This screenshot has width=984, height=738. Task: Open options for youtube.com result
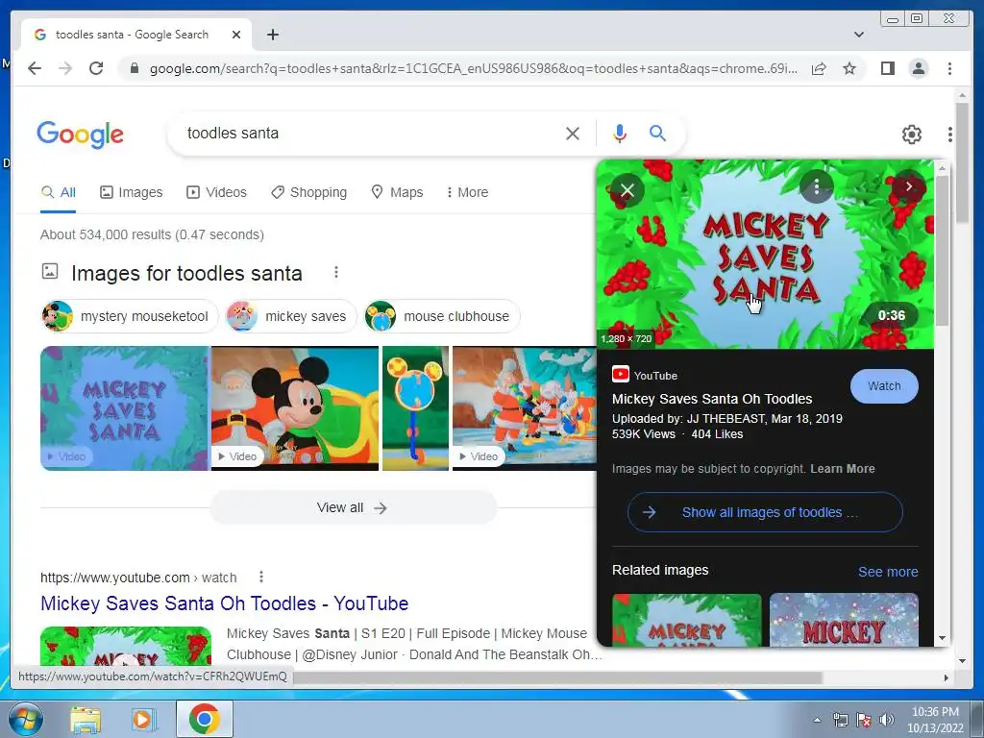[x=261, y=577]
